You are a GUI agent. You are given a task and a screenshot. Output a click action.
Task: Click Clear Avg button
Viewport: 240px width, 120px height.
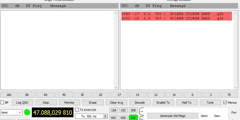coord(116,103)
